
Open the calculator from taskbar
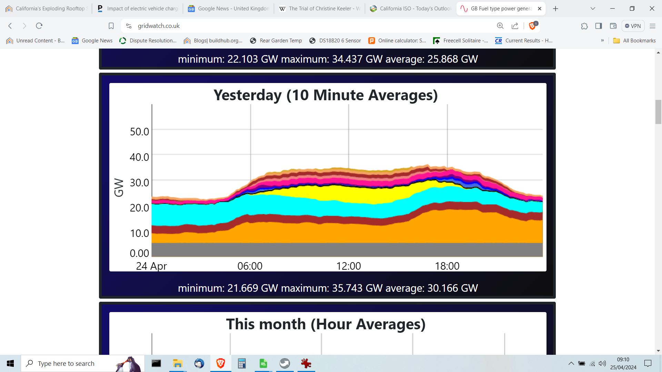click(242, 363)
